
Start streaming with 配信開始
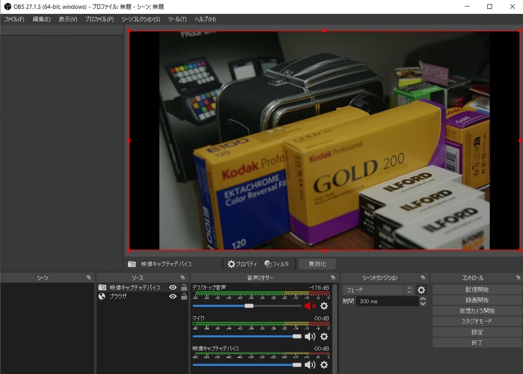click(477, 290)
